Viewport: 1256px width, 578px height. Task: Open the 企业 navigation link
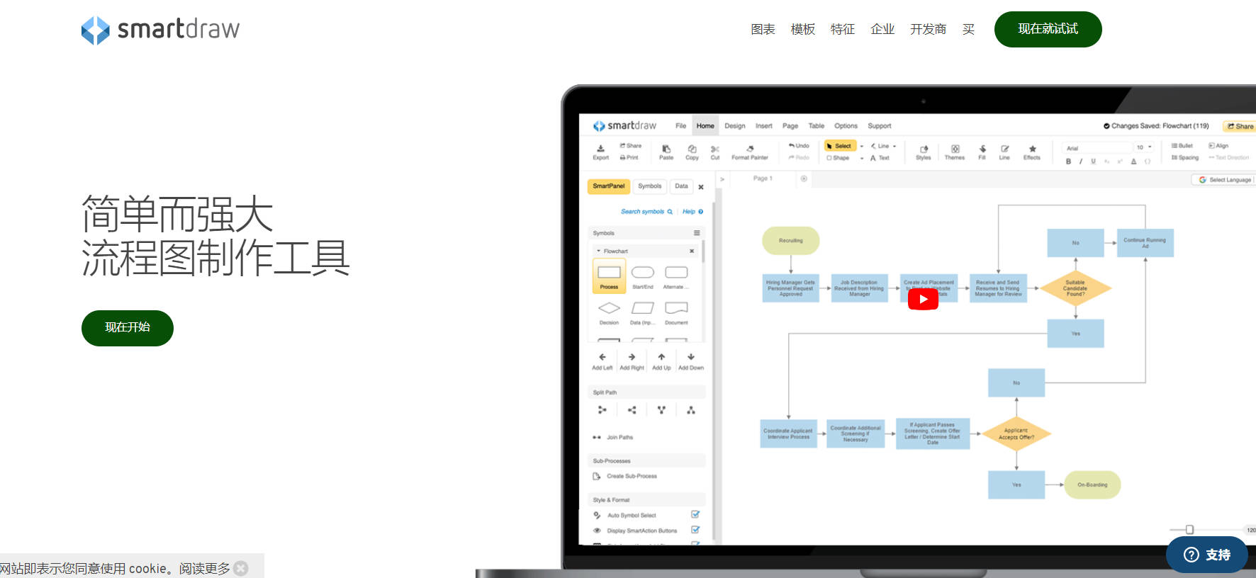(x=882, y=29)
